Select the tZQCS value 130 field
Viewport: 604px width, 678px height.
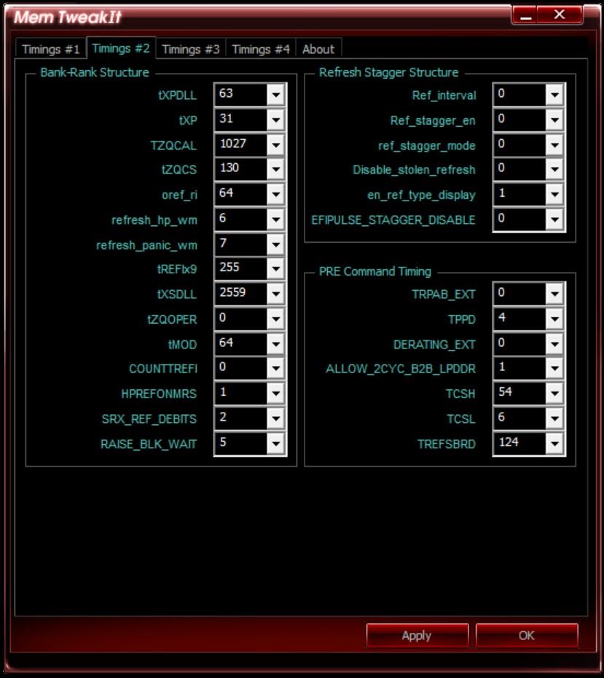pyautogui.click(x=241, y=169)
